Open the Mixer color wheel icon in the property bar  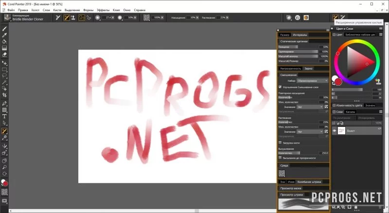tap(298, 18)
